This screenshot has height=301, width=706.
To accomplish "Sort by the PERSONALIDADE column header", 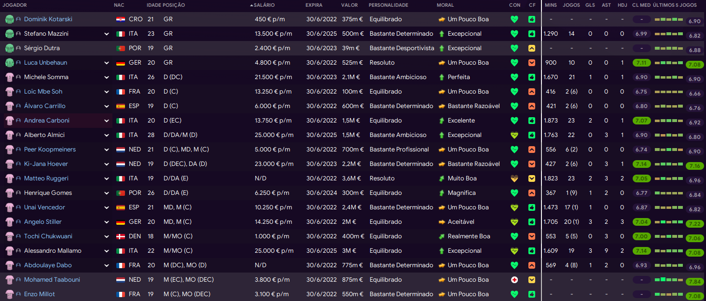I will pos(388,5).
